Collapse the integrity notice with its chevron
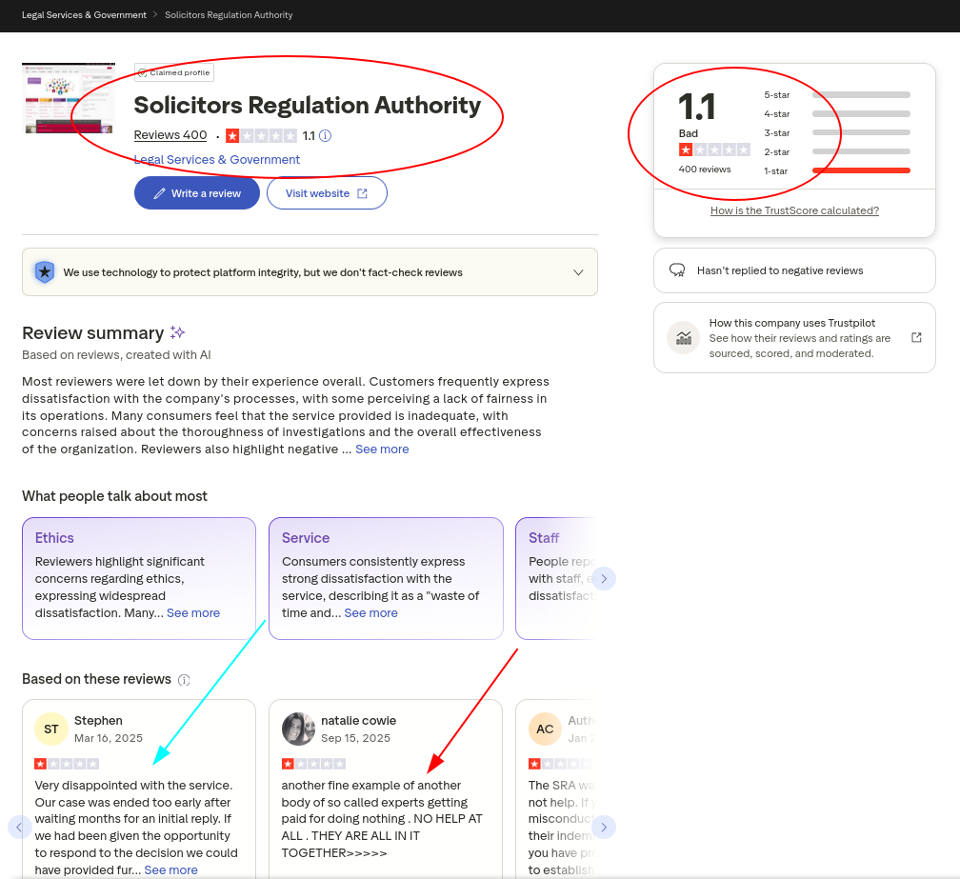960x879 pixels. 578,271
